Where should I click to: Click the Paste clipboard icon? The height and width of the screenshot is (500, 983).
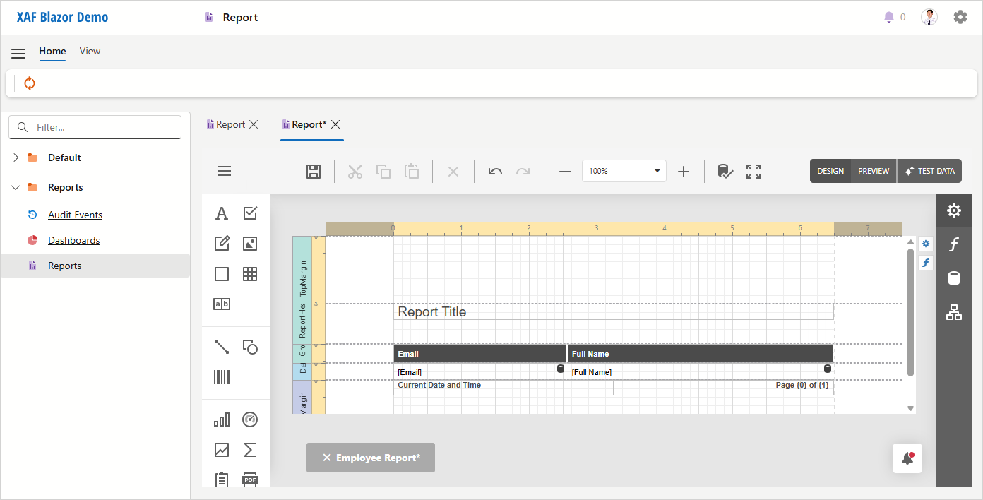[412, 171]
